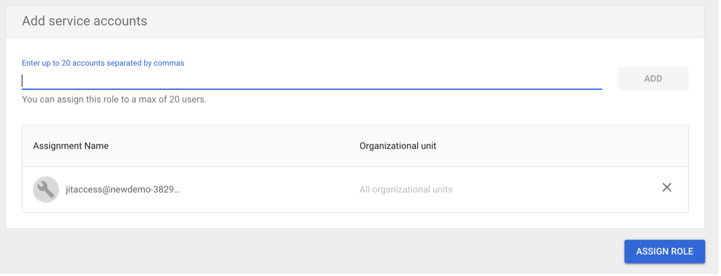Viewport: 721px width, 276px height.
Task: Focus the accounts text input field
Action: point(312,81)
